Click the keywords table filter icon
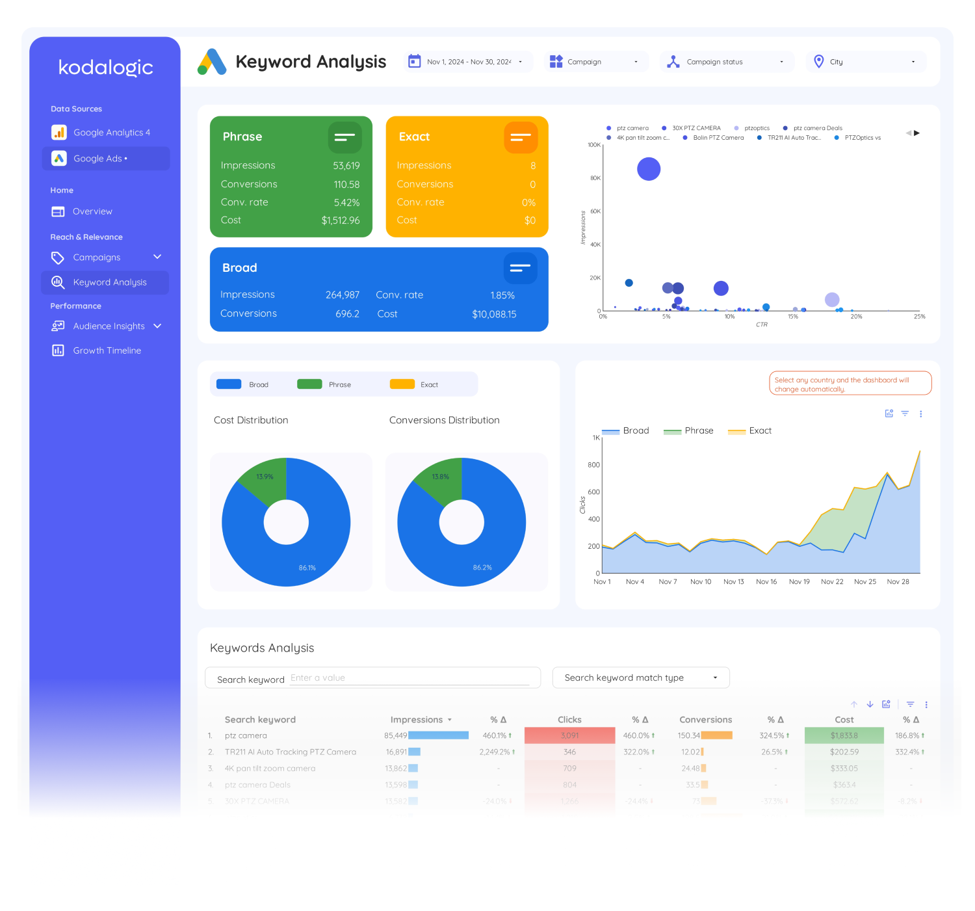Image resolution: width=975 pixels, height=911 pixels. click(x=910, y=704)
